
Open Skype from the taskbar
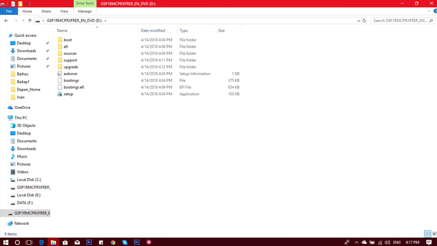click(x=125, y=243)
